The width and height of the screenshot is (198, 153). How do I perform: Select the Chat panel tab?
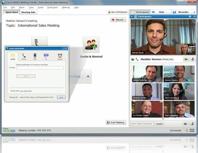click(161, 12)
